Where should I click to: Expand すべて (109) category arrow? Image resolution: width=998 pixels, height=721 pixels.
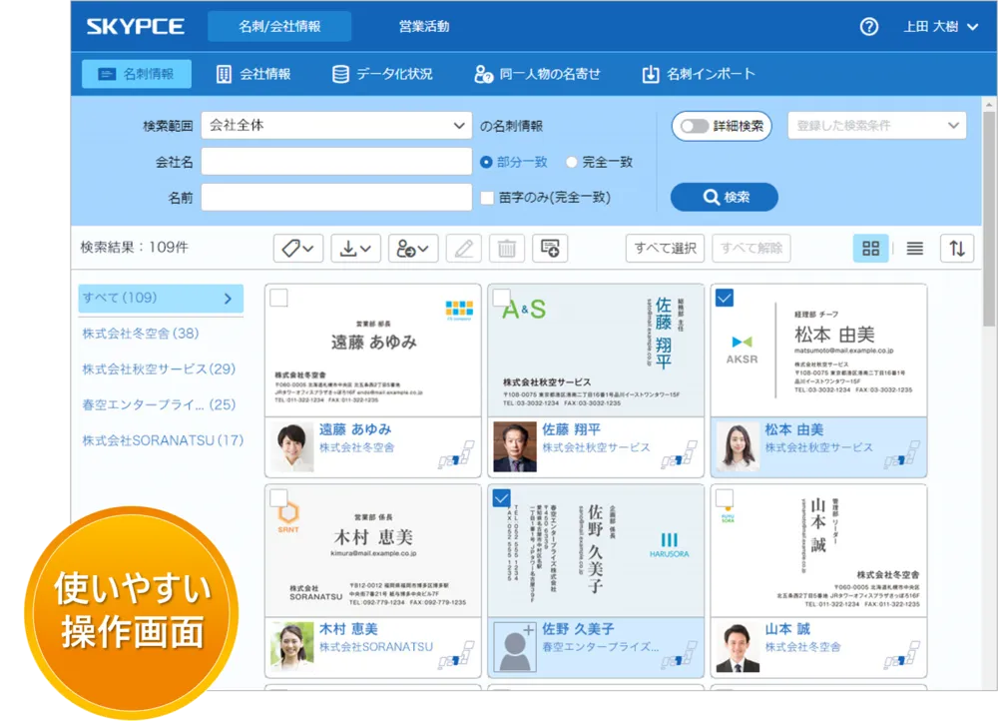tap(229, 298)
